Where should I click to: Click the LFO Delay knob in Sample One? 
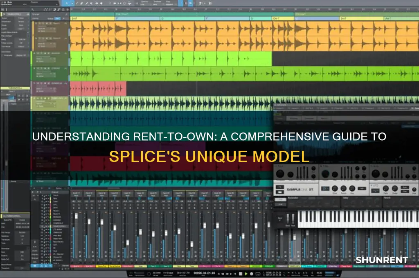(395, 188)
